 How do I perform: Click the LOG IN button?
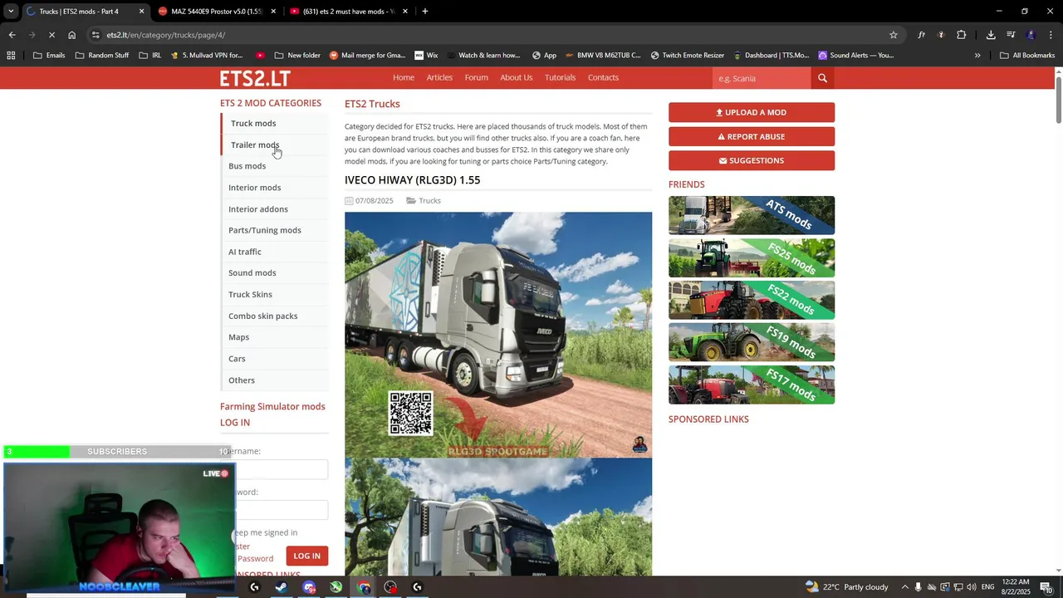point(306,556)
